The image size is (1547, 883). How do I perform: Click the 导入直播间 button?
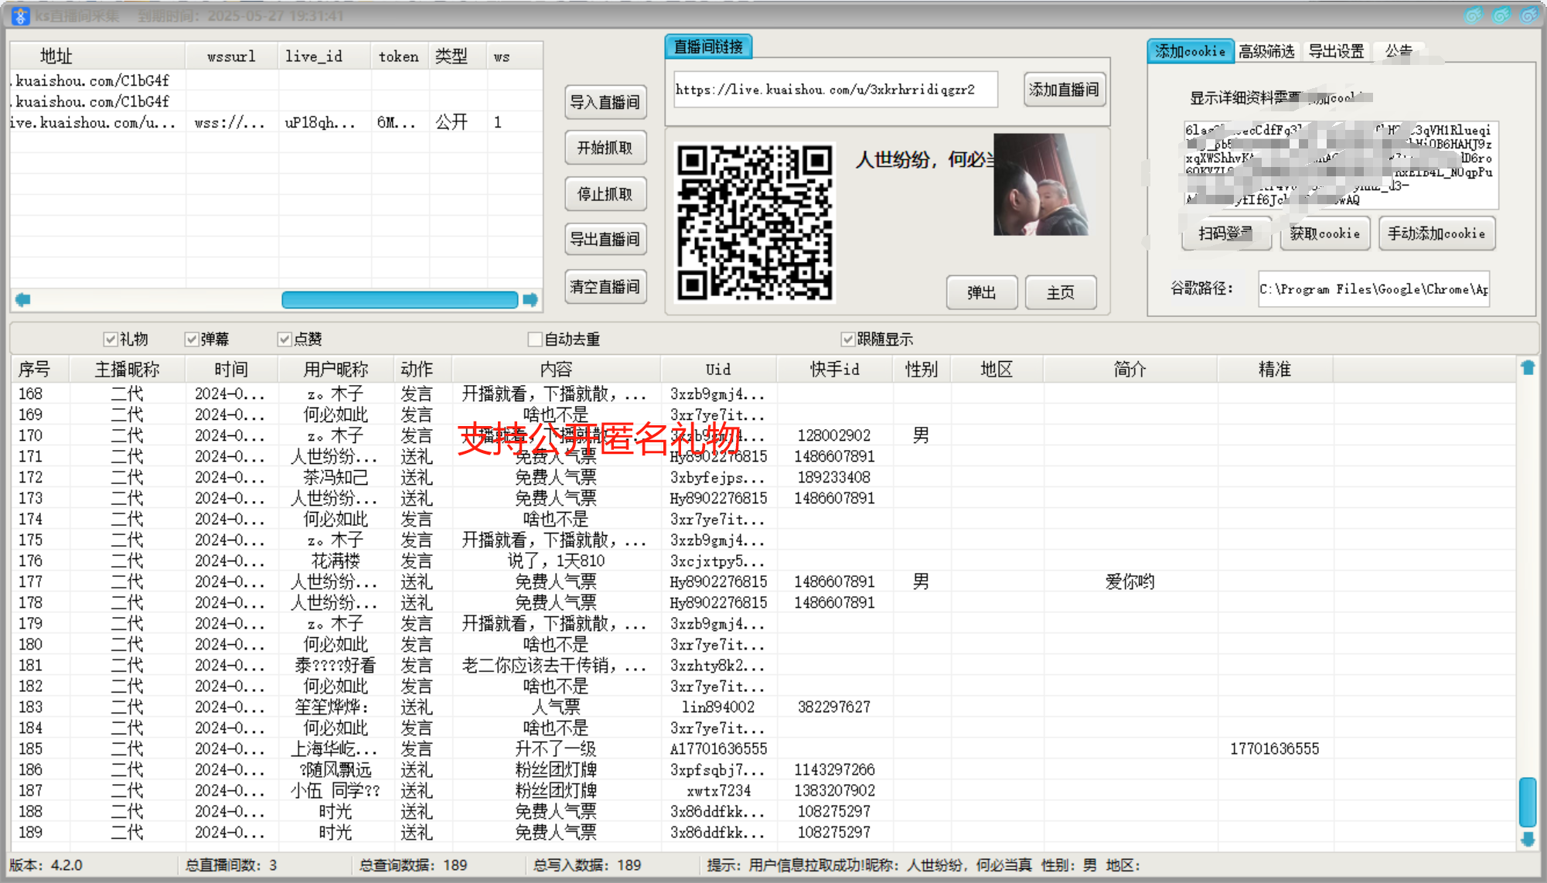point(605,102)
